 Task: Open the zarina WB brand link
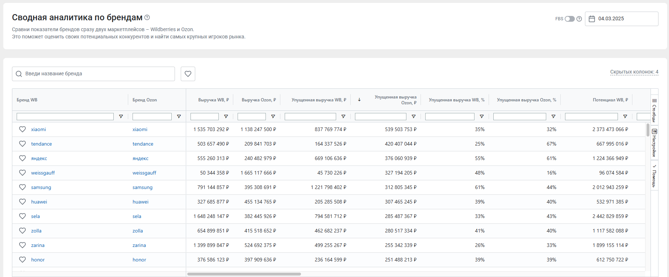pyautogui.click(x=38, y=245)
